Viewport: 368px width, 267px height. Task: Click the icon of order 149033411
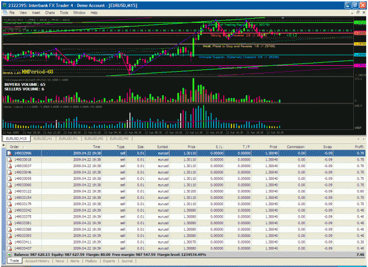[9, 242]
